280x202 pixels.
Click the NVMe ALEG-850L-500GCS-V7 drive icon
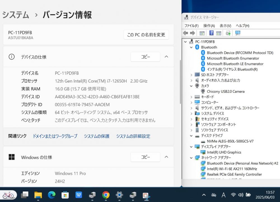click(x=203, y=141)
